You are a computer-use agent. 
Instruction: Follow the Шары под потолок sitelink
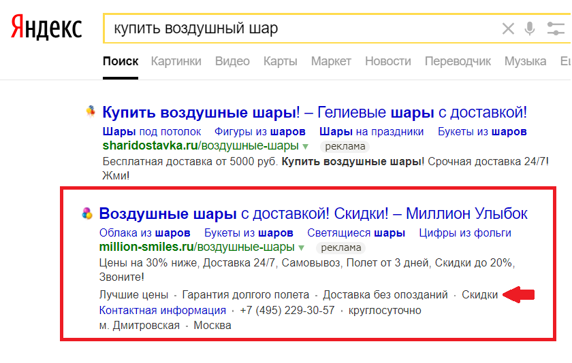[x=151, y=131]
